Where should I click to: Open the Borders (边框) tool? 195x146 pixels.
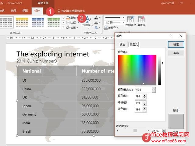[x=71, y=23]
